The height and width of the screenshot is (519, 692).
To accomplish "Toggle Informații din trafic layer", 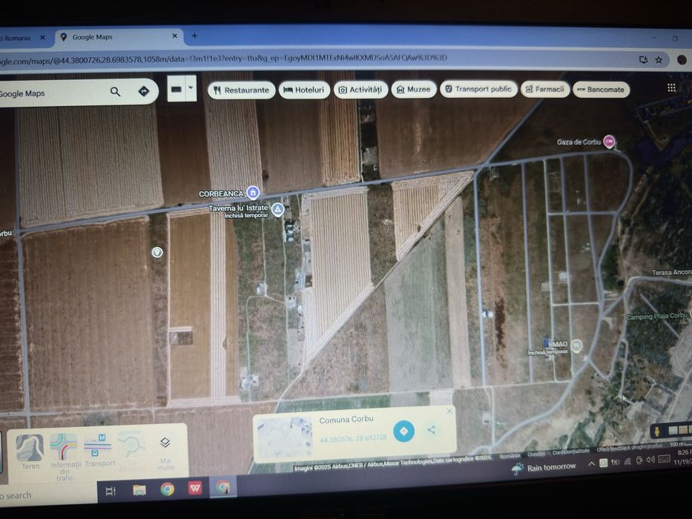I will (x=65, y=457).
